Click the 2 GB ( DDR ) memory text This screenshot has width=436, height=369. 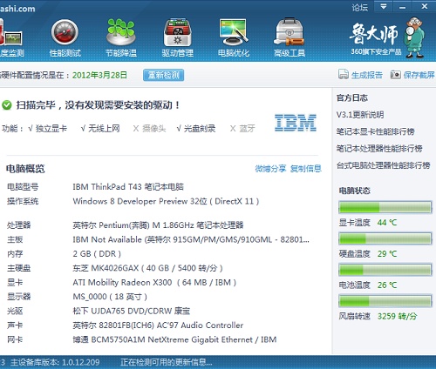point(97,254)
